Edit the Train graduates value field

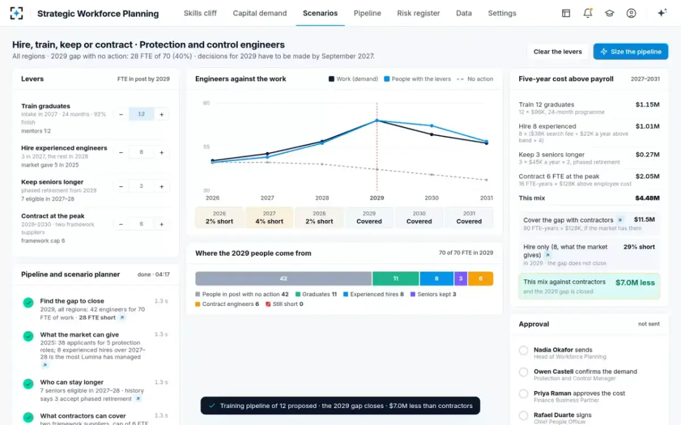(141, 114)
